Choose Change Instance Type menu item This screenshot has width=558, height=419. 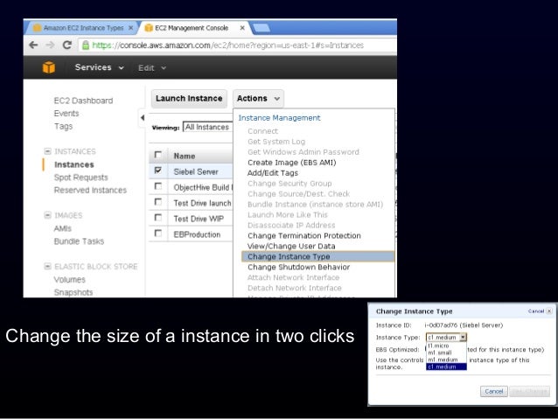[317, 256]
